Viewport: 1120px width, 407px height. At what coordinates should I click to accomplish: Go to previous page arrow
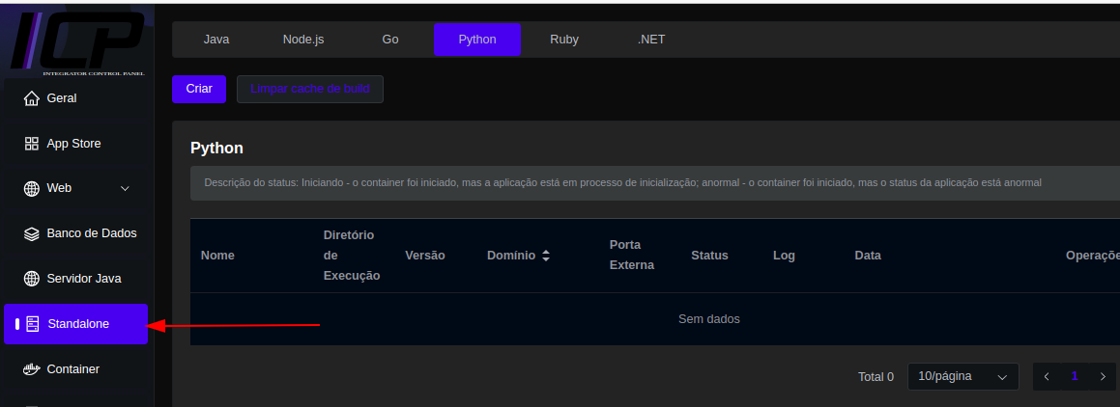click(x=1047, y=376)
